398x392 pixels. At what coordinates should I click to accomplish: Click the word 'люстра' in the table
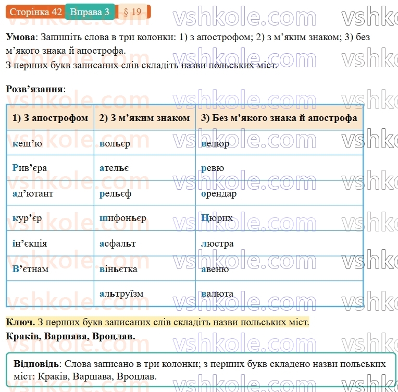pyautogui.click(x=217, y=243)
